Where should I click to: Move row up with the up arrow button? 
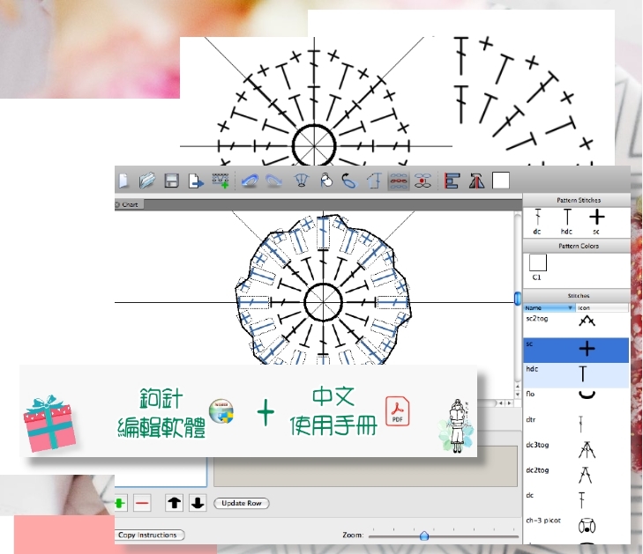tap(175, 503)
